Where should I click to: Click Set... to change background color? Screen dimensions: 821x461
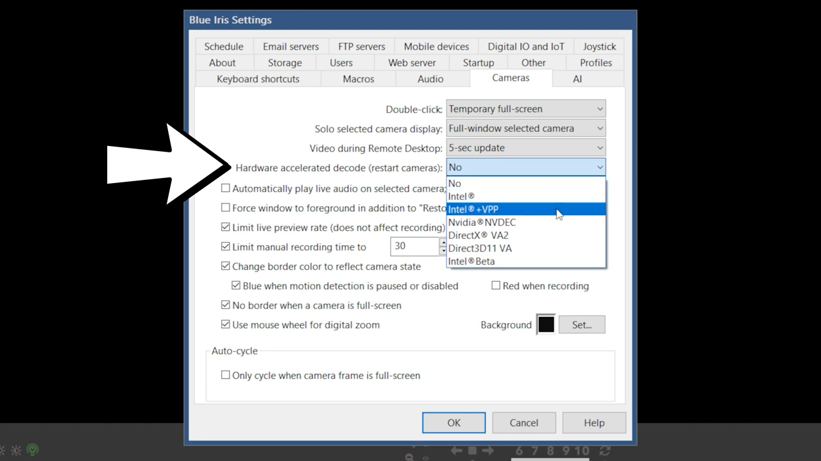click(582, 325)
